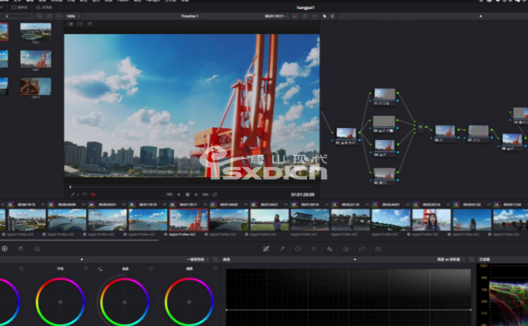Screen dimensions: 528x326
Task: Click the Offset color wheel center point
Action: (189, 302)
